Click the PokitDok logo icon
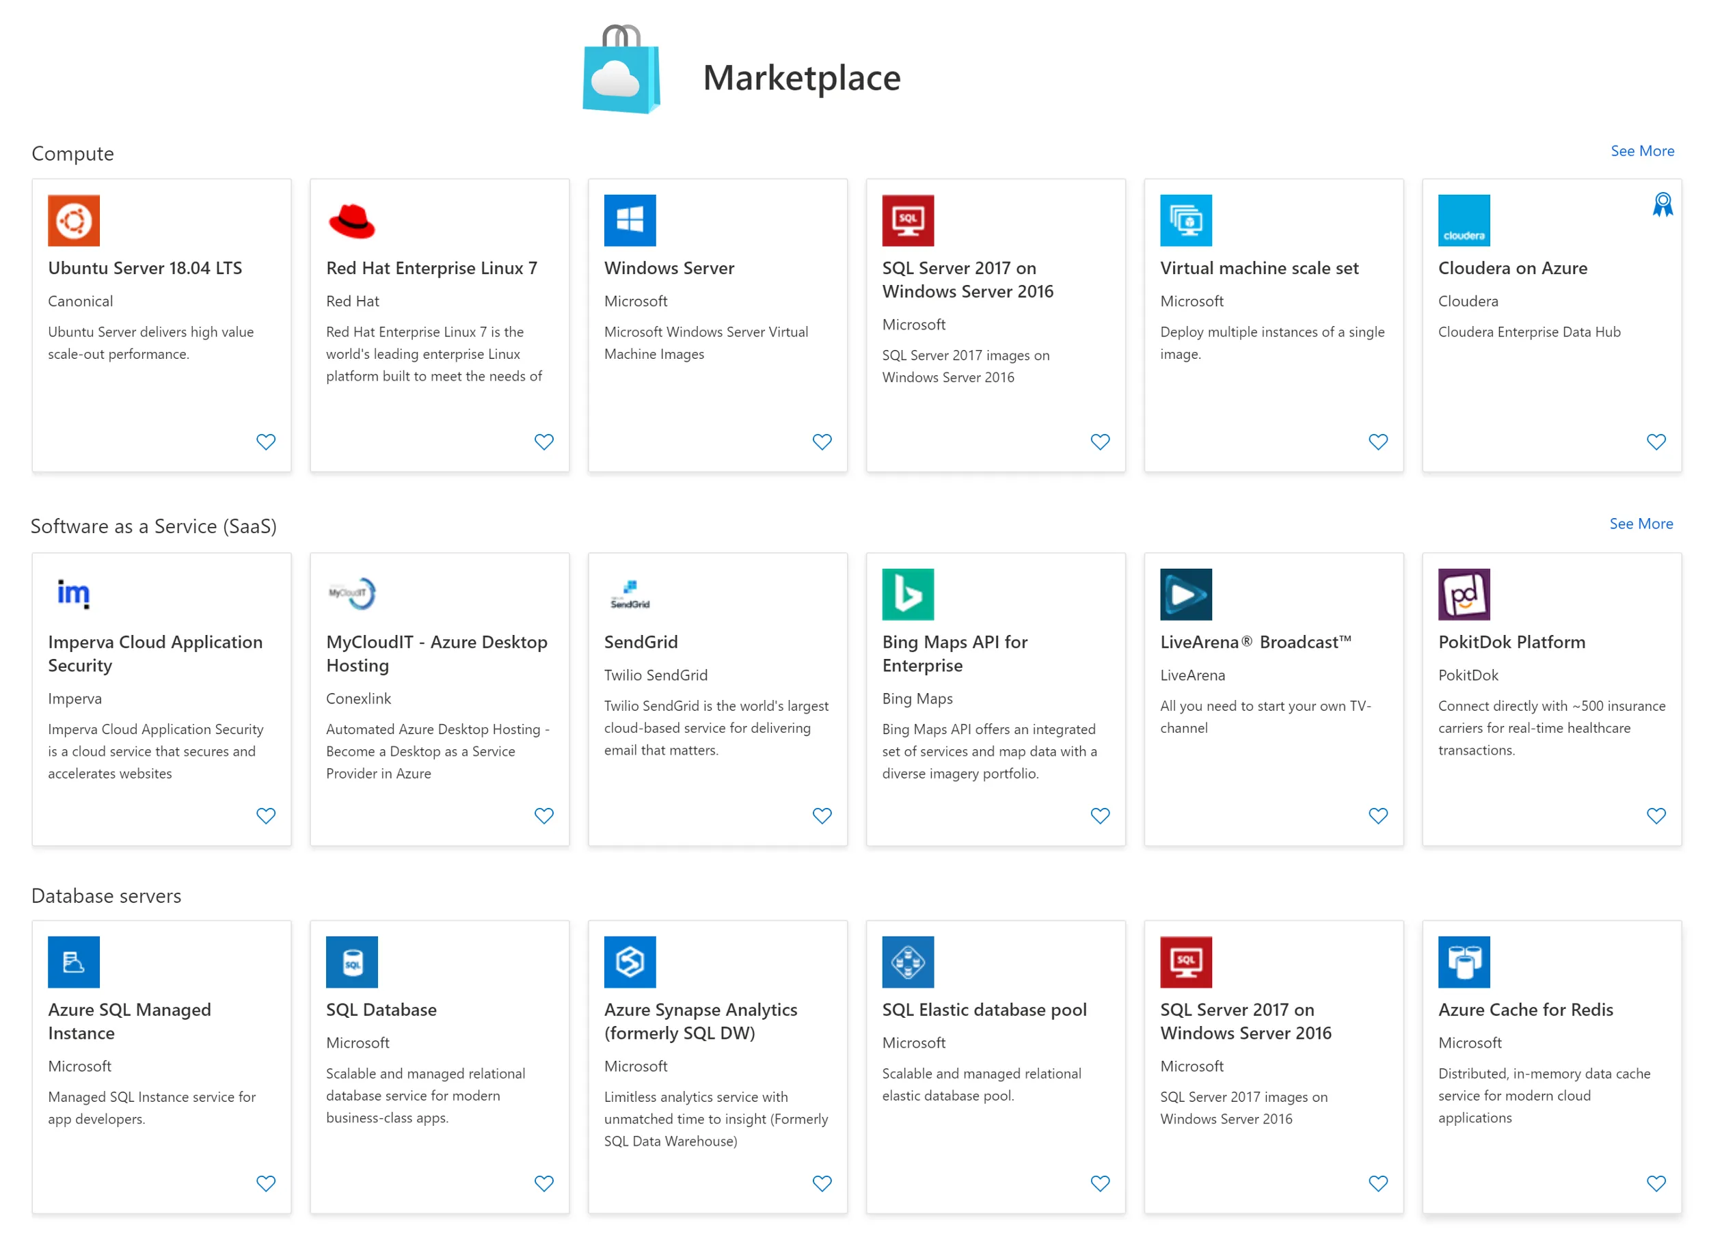 point(1464,595)
